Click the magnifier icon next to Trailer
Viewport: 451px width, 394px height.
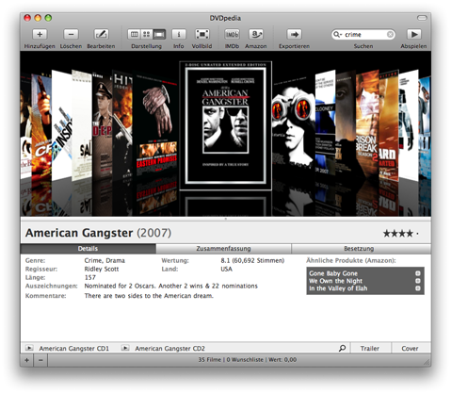(x=342, y=348)
